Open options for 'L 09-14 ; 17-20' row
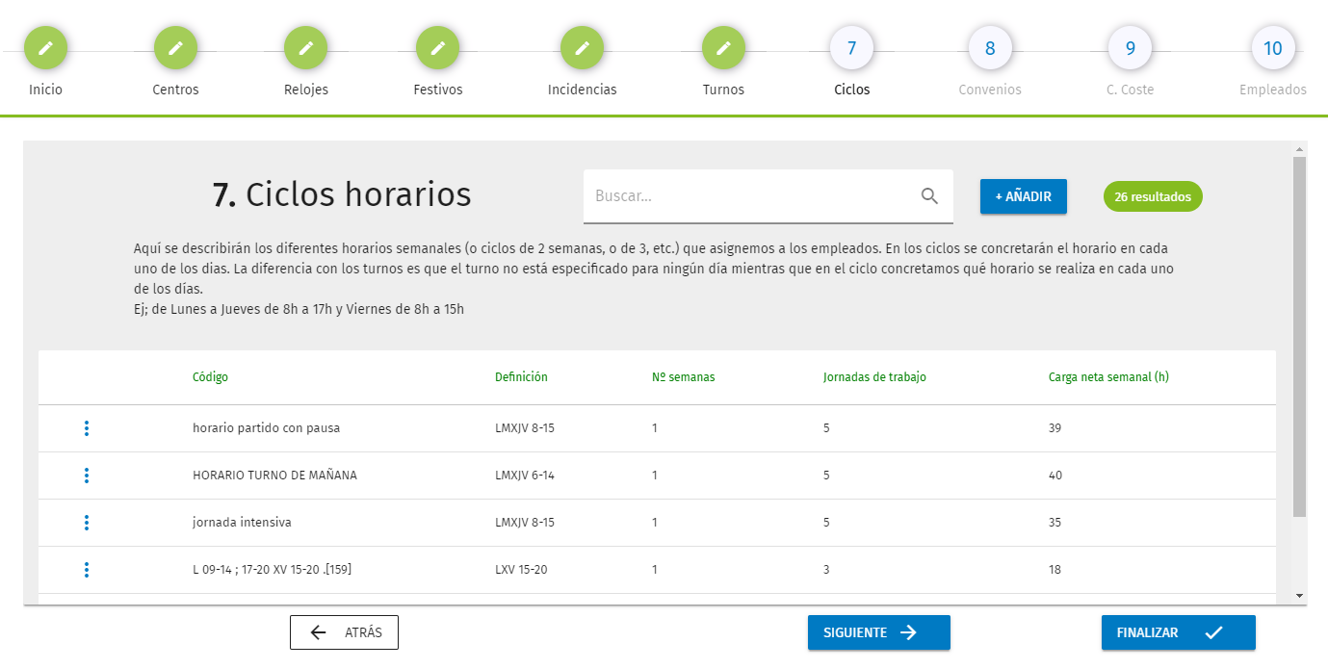The height and width of the screenshot is (669, 1328). tap(87, 570)
